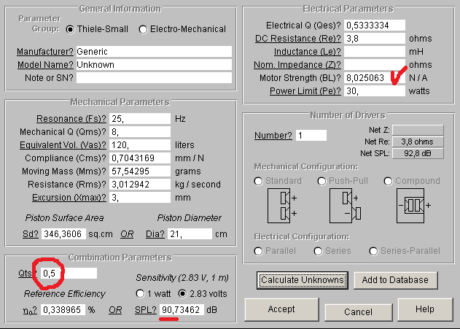Image resolution: width=460 pixels, height=329 pixels.
Task: Select the Thiele-Small parameter group
Action: coord(70,29)
